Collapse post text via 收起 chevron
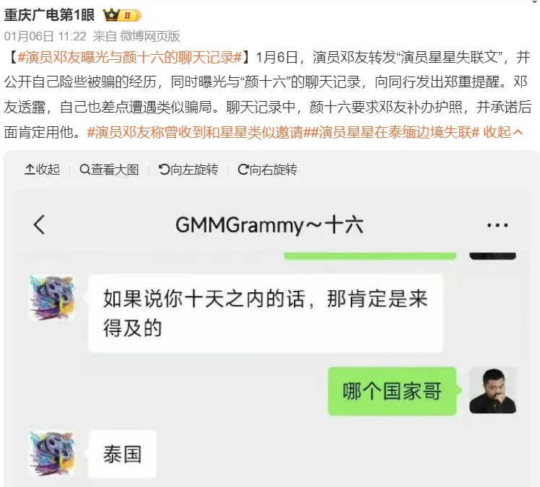Viewport: 540px width, 487px height. [x=503, y=132]
